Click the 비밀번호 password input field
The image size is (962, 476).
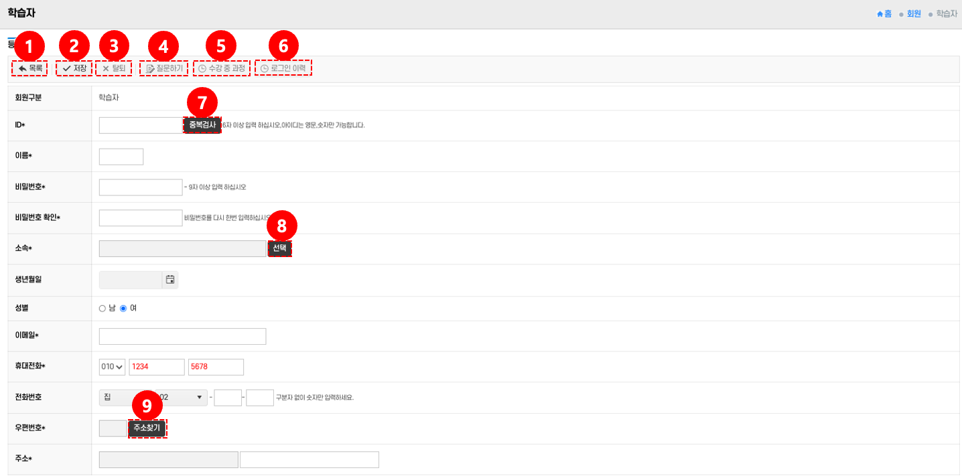point(140,187)
